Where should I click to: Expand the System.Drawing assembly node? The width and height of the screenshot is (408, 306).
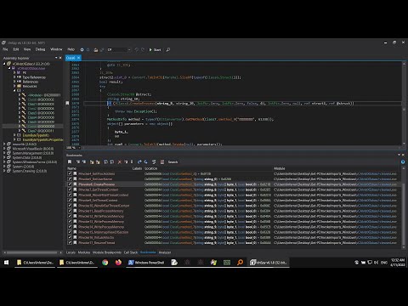click(4, 171)
